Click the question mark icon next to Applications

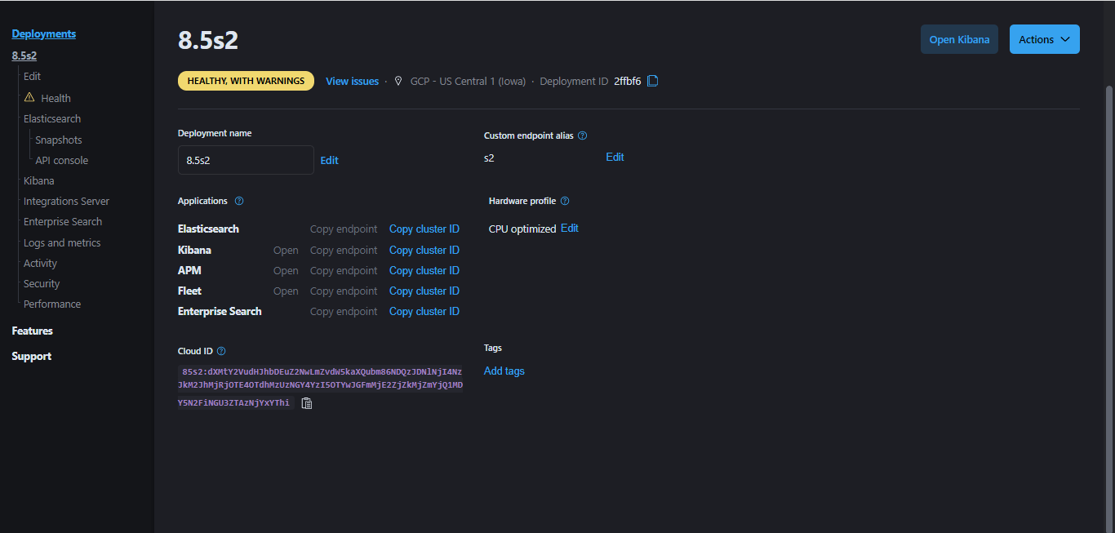click(238, 201)
